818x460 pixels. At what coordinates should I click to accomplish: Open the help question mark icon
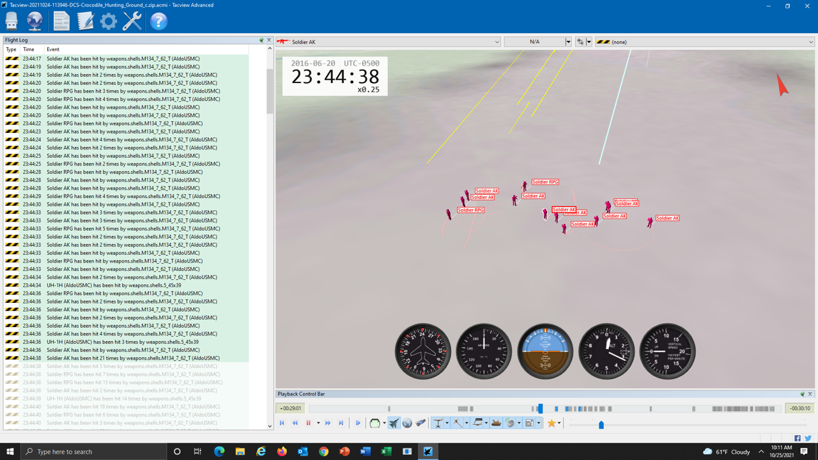point(158,21)
